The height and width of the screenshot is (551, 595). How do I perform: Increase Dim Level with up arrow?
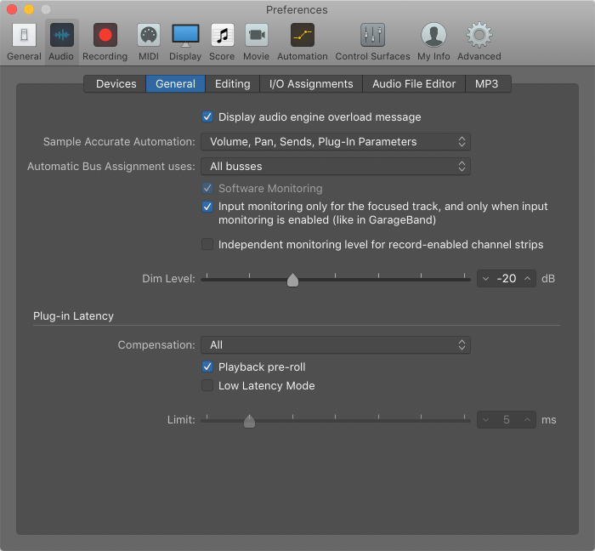(x=528, y=279)
